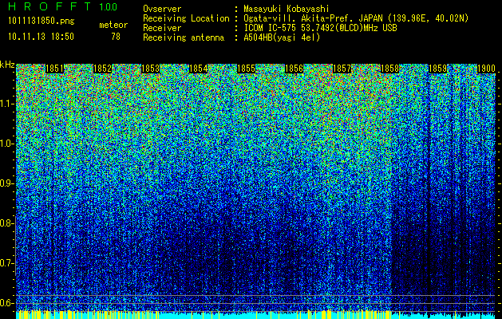Click the meteor count 78
This screenshot has width=502, height=319.
(116, 37)
